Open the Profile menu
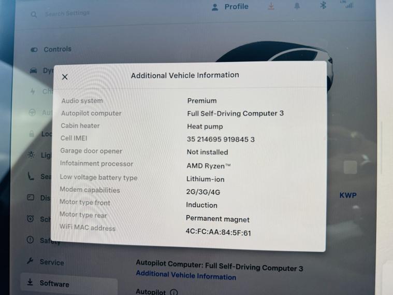Viewport: 393px width, 295px height. [230, 7]
